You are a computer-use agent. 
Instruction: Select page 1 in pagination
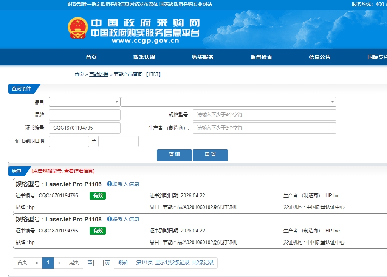click(x=48, y=262)
